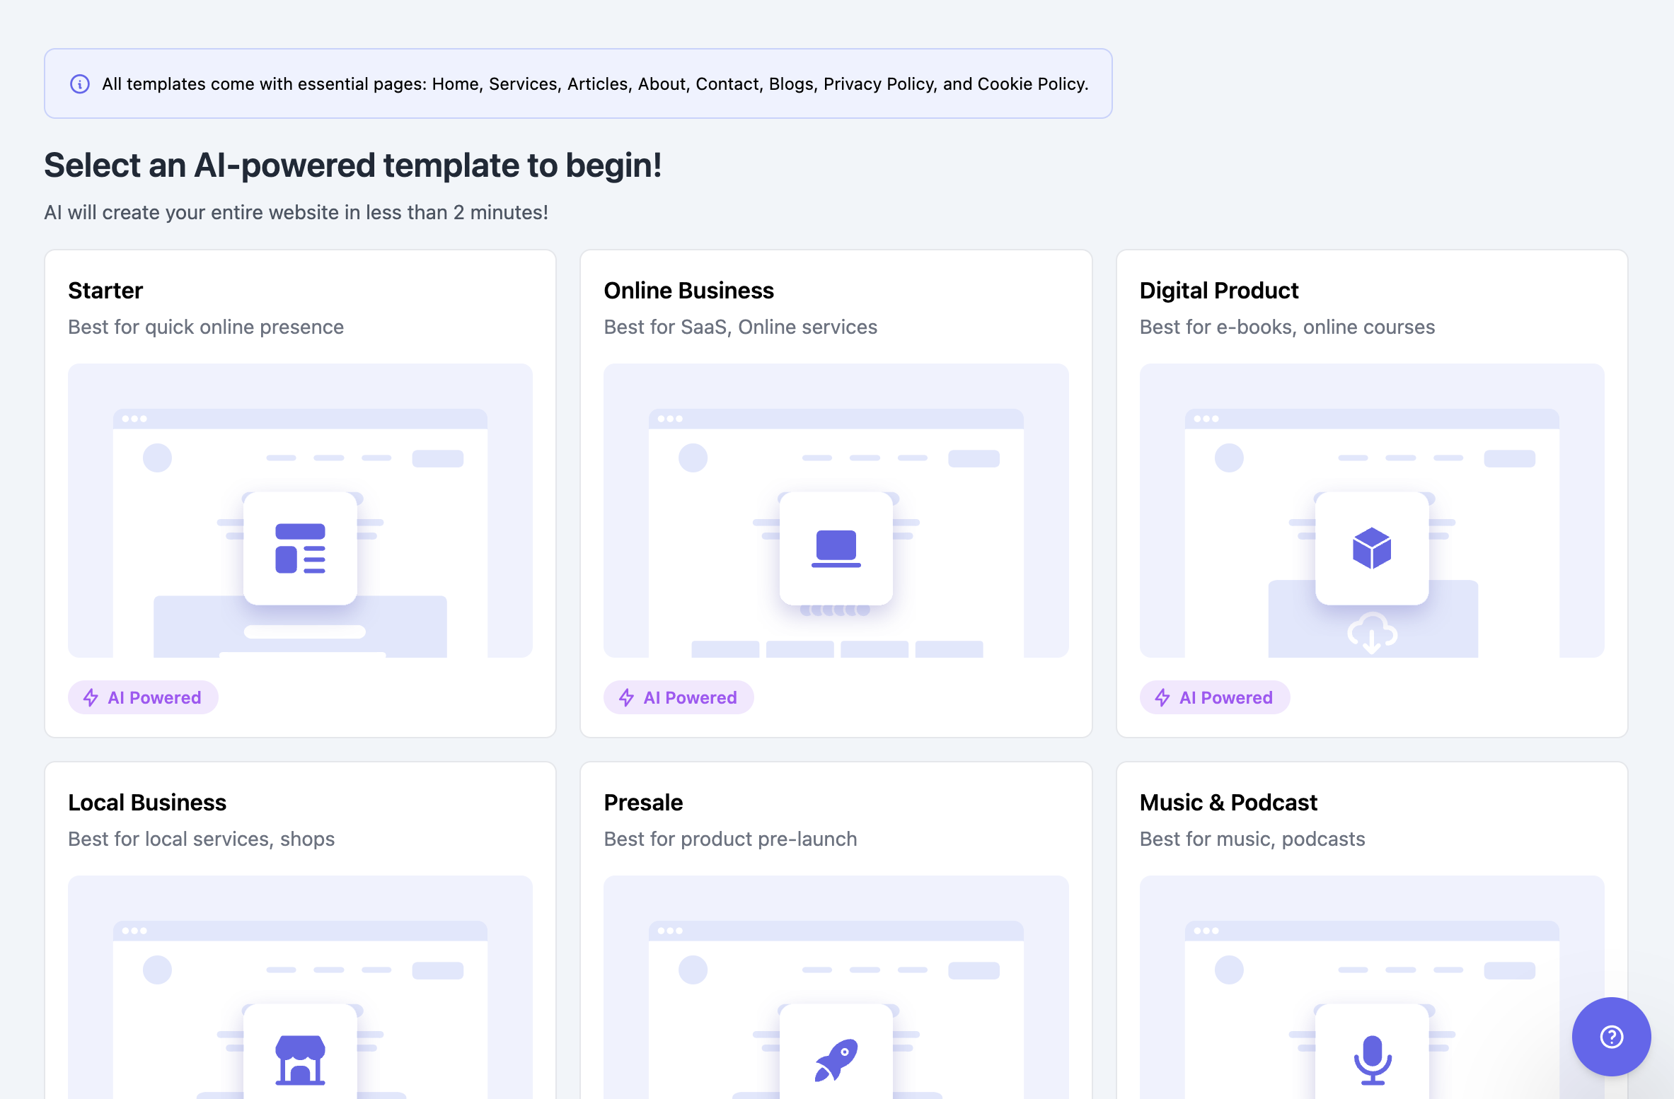Click the info icon in the templates notice
This screenshot has height=1099, width=1674.
pos(80,84)
